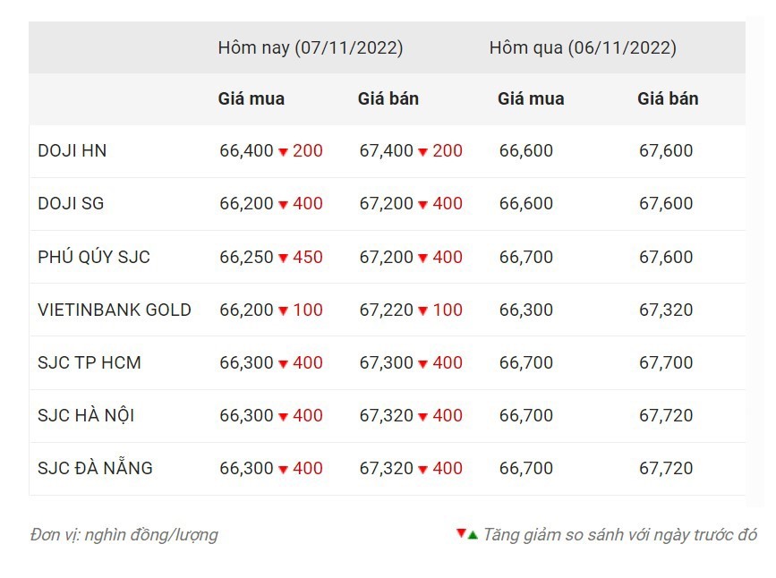Click the VIETINBANK GOLD row label
This screenshot has height=578, width=776.
point(115,310)
